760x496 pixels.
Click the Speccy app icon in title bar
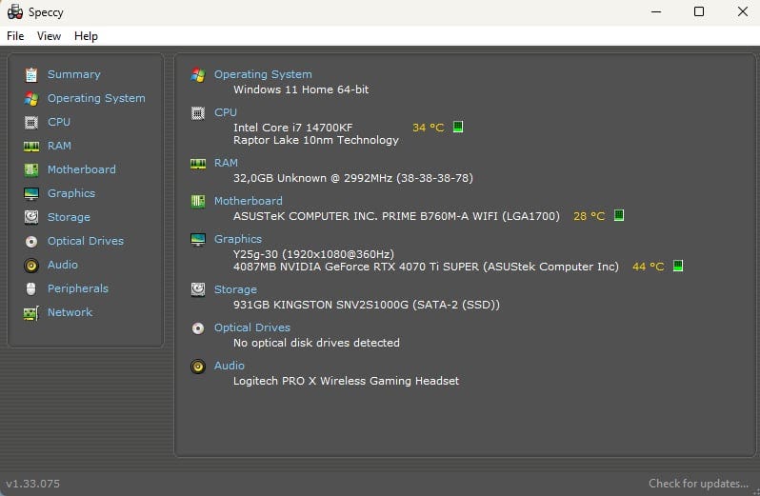(x=15, y=12)
